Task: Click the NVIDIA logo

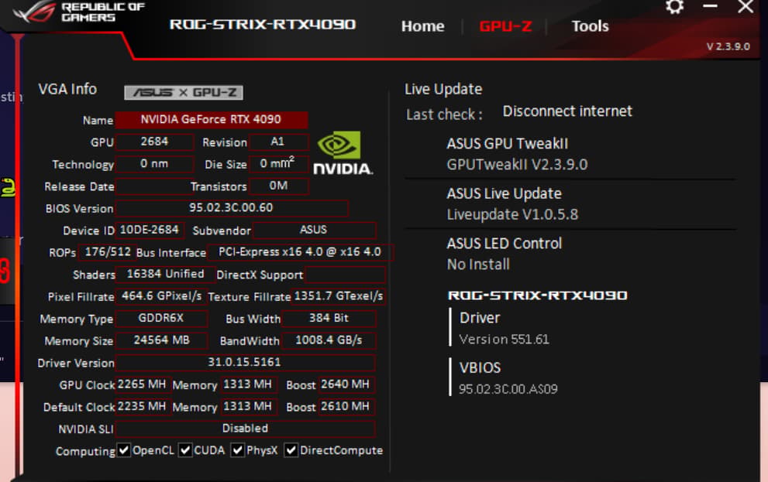Action: tap(343, 152)
